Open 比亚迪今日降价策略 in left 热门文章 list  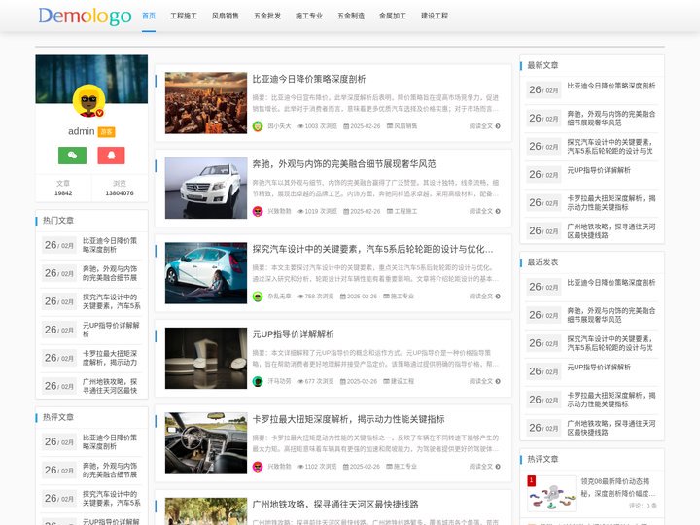110,245
